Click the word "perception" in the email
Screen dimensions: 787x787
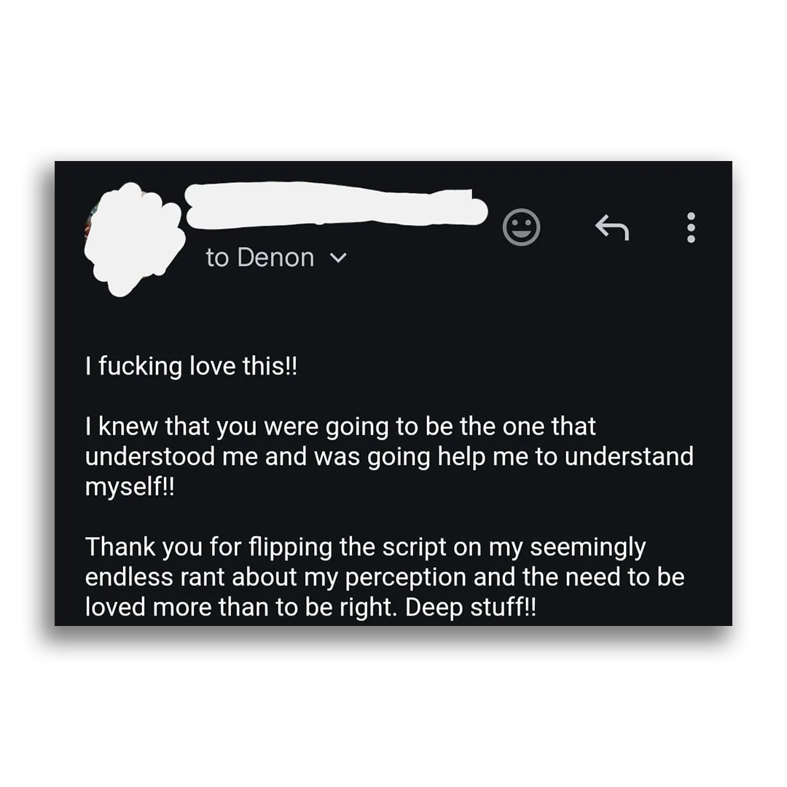406,578
